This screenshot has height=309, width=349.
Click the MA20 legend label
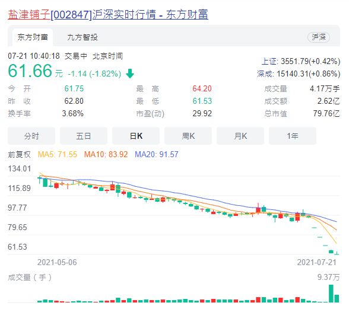point(157,154)
